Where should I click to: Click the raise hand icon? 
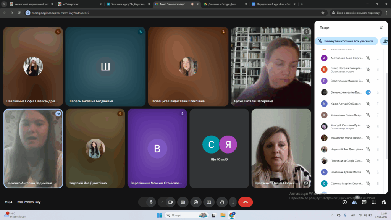222,202
